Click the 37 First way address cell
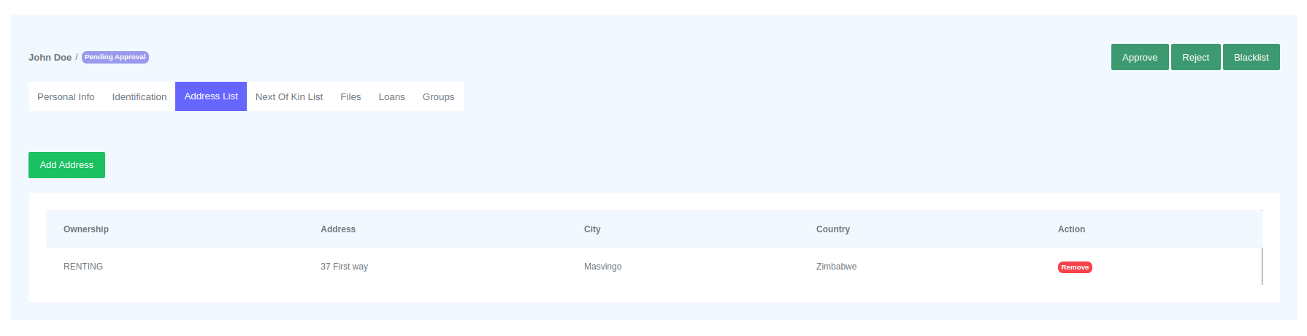Image resolution: width=1307 pixels, height=336 pixels. (344, 267)
